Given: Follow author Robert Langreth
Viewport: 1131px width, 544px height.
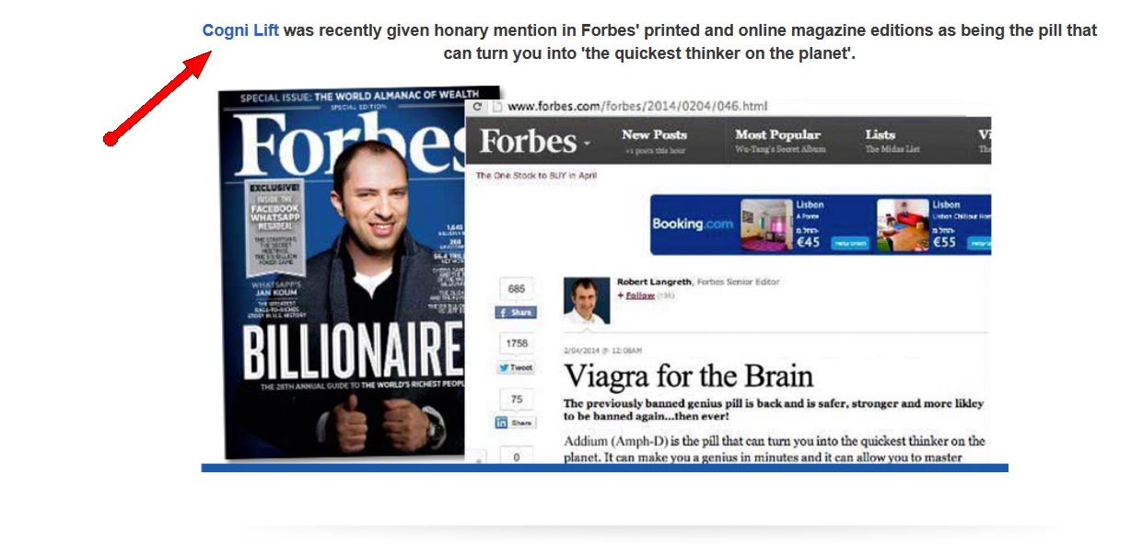Looking at the screenshot, I should (x=640, y=295).
